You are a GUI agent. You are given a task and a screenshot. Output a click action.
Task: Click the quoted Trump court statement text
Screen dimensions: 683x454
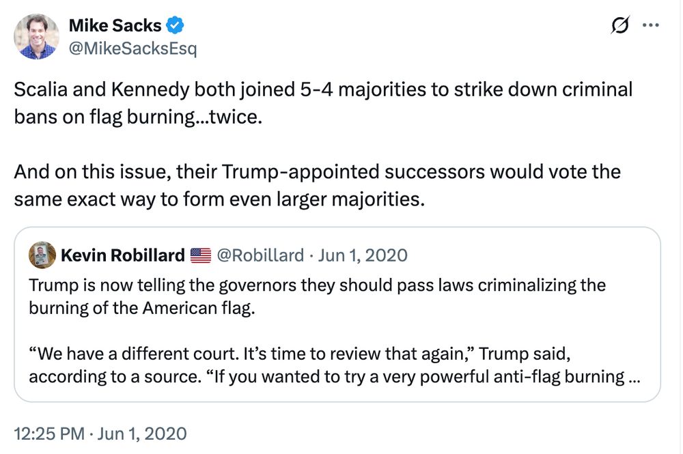[x=334, y=365]
